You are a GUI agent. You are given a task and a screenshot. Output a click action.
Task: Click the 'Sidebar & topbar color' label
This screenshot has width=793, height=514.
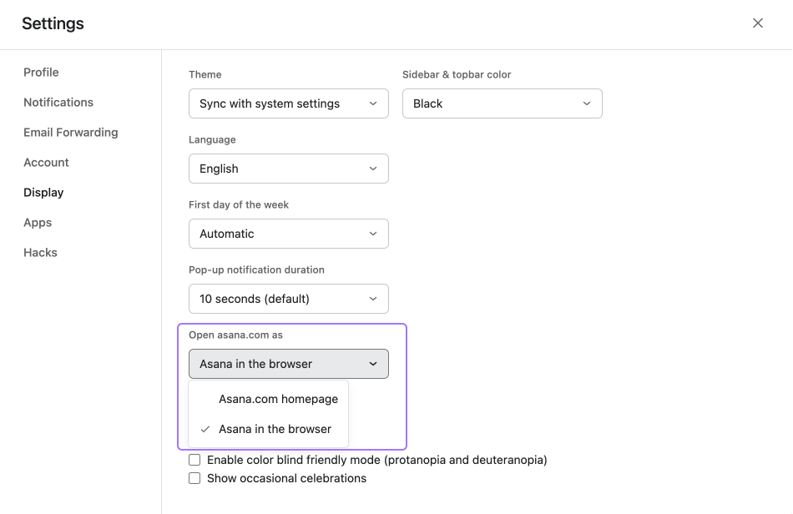(x=456, y=75)
